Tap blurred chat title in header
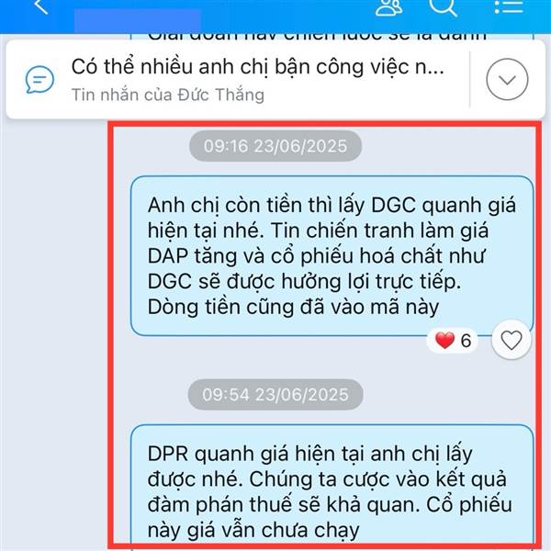Screen dimensions: 551x551 (138, 20)
